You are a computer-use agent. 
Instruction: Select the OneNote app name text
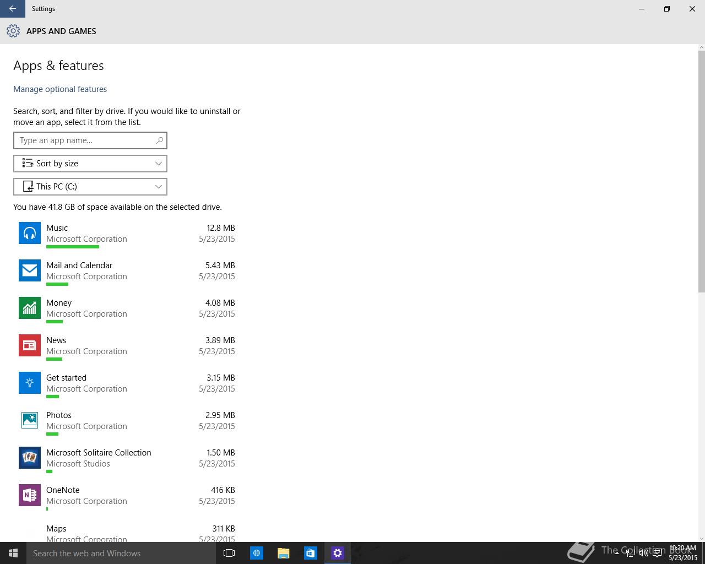click(63, 490)
